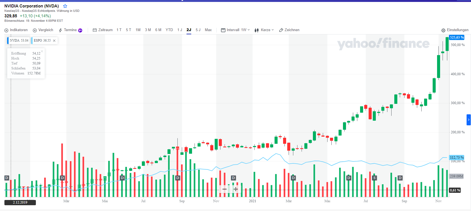Image resolution: width=471 pixels, height=211 pixels.
Task: Click the purple premium badge beside Termine
Action: [80, 30]
